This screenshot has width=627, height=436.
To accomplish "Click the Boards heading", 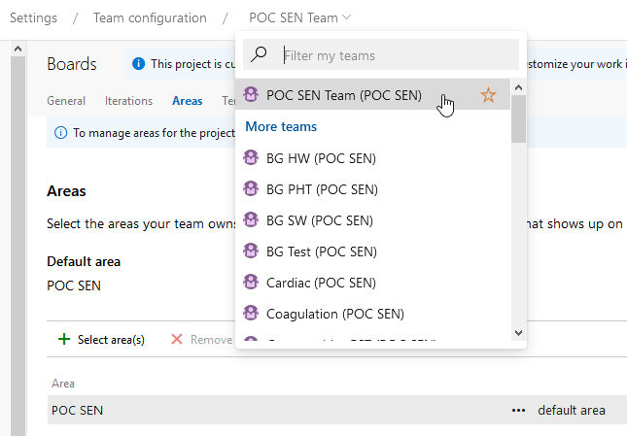I will tap(72, 64).
